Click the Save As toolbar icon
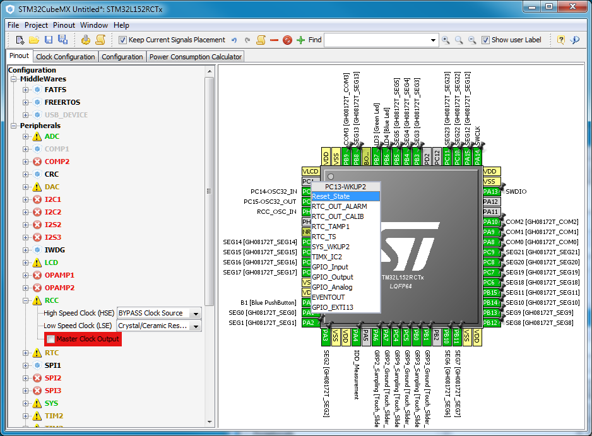This screenshot has height=436, width=592. click(x=63, y=40)
